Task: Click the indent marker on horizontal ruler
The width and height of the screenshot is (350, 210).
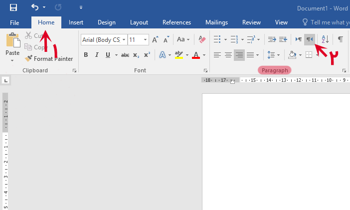Action: coord(233,81)
